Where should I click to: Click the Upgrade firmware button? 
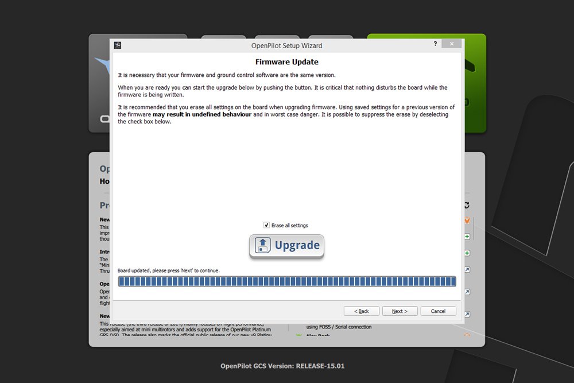[286, 246]
